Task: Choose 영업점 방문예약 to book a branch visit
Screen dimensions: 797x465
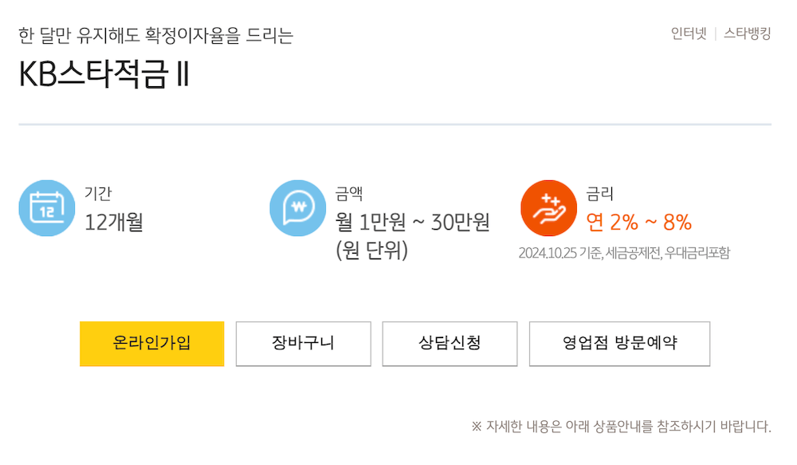Action: click(x=618, y=344)
